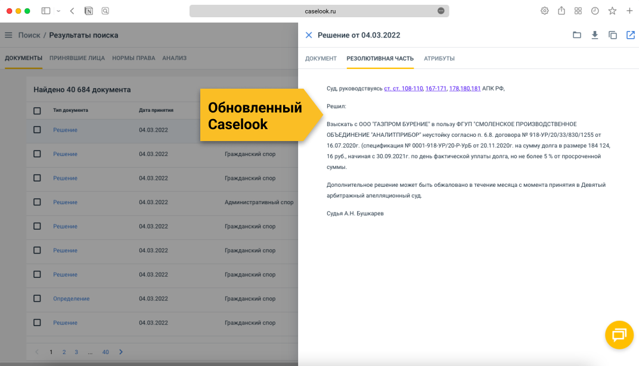Open a new tab with plus icon
This screenshot has height=366, width=639.
coord(629,11)
